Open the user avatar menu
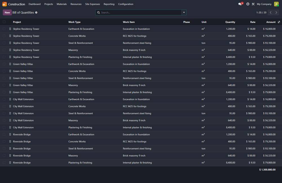 (276, 4)
